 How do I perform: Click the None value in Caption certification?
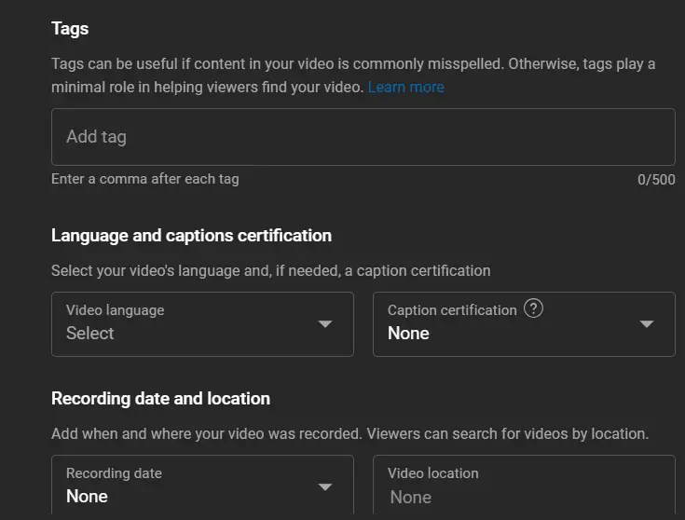pos(408,334)
